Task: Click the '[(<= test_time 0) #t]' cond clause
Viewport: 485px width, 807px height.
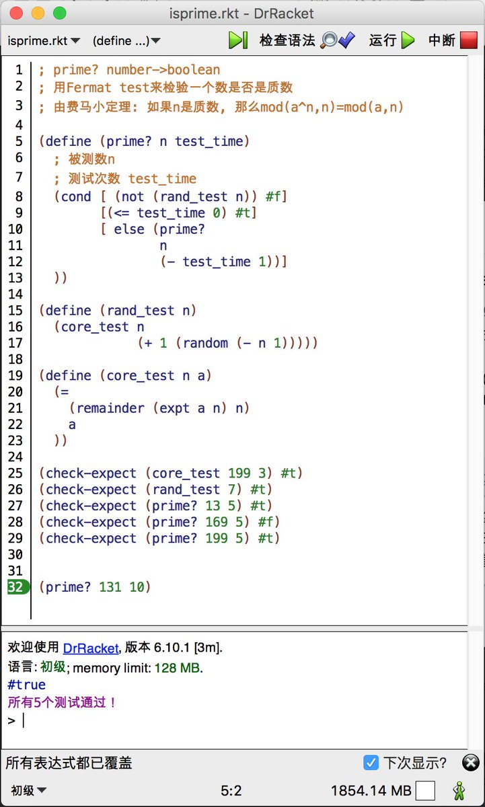Action: pos(178,213)
